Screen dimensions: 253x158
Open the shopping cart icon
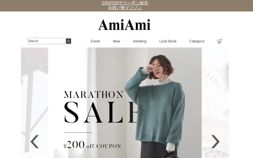220,41
